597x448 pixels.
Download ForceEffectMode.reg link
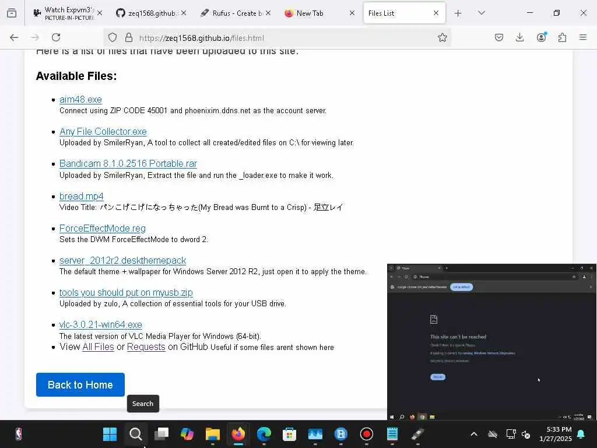coord(103,228)
